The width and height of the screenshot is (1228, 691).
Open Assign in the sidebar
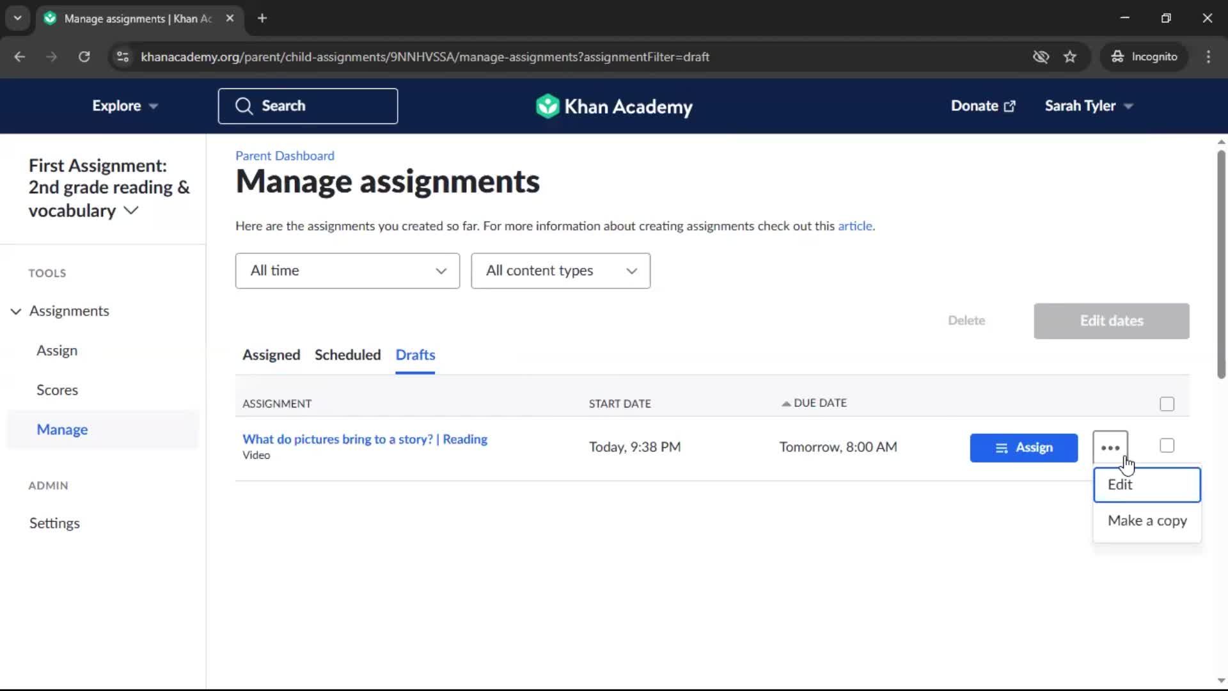57,351
